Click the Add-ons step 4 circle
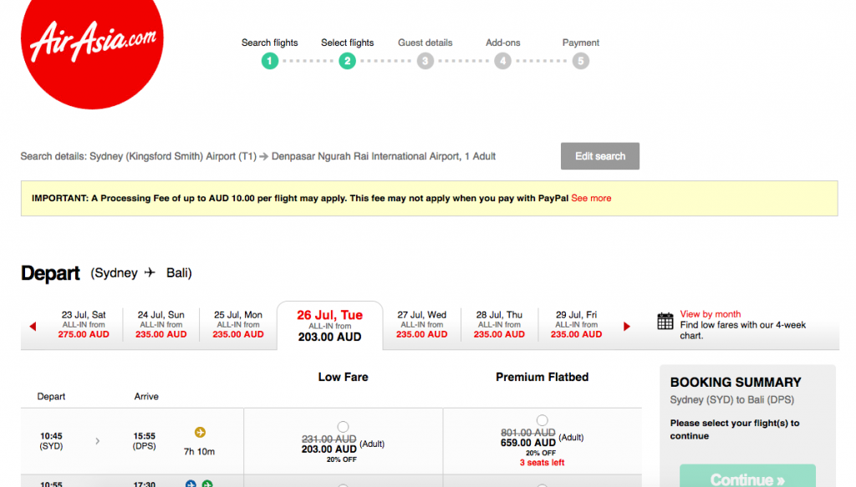The image size is (856, 487). pos(502,60)
